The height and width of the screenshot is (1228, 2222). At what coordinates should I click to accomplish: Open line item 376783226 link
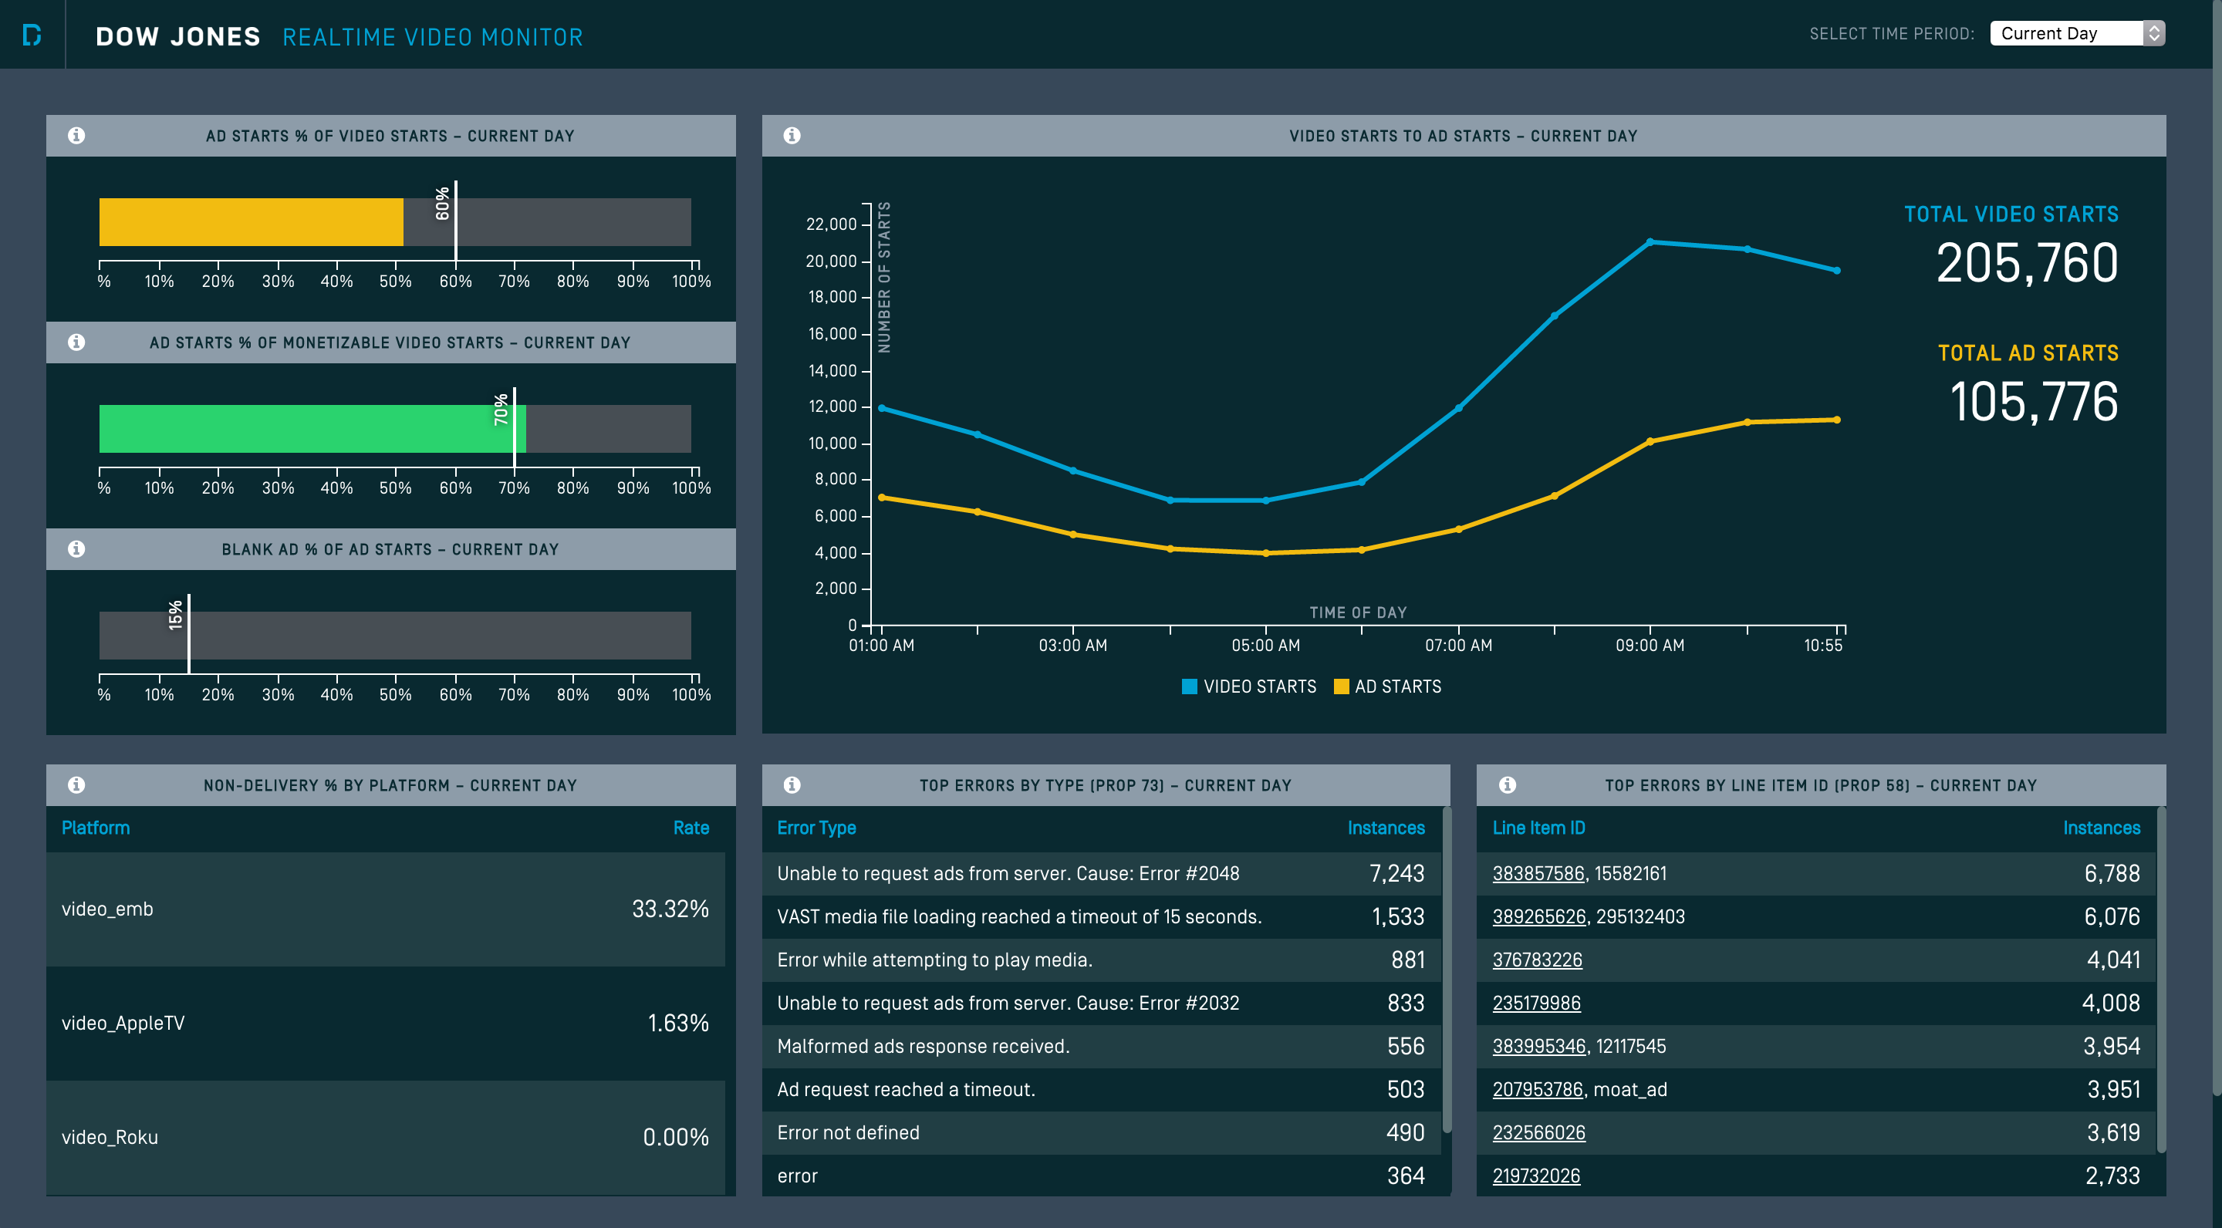(x=1537, y=960)
